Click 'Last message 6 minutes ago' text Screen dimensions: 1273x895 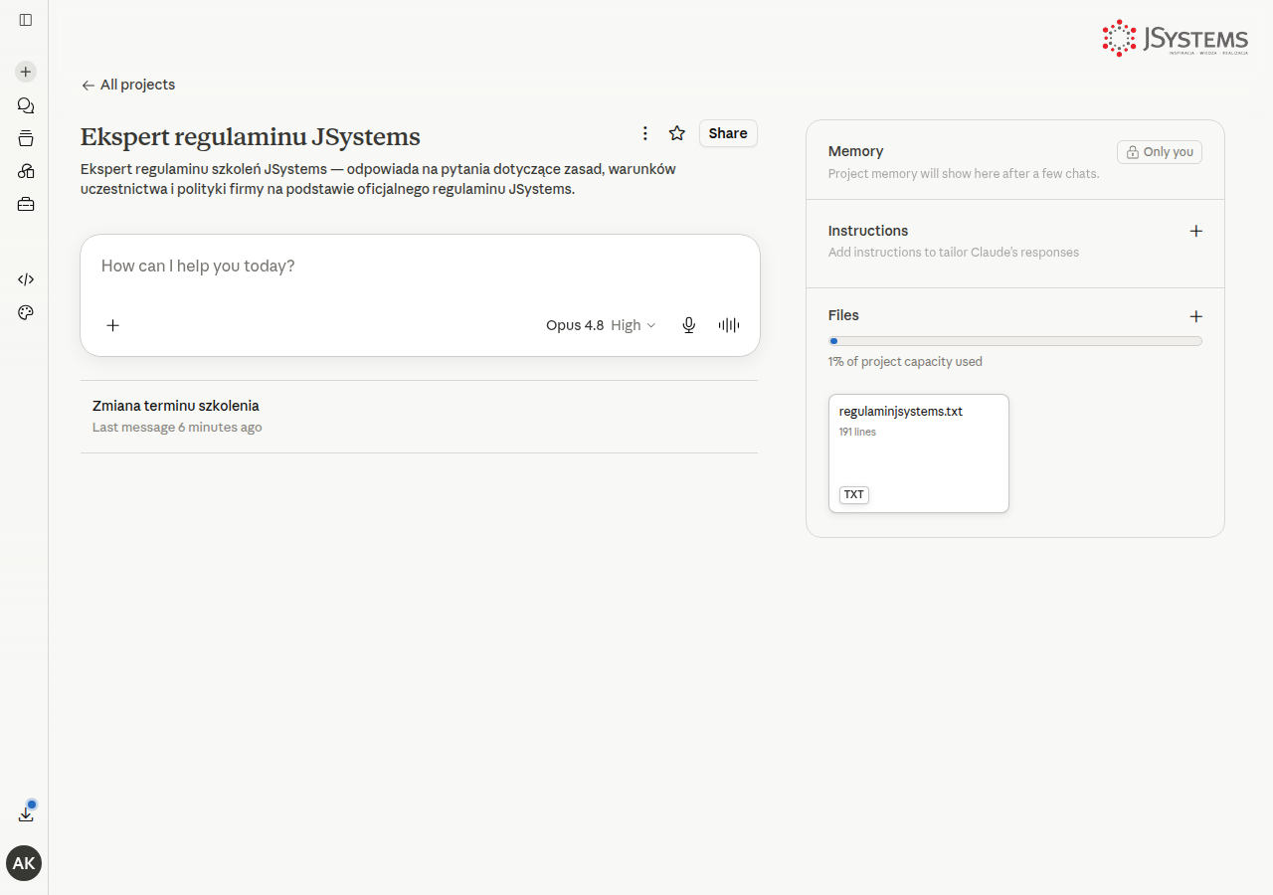[x=177, y=428]
